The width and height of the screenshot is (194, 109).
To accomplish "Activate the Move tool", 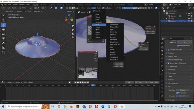I will point(3,25).
